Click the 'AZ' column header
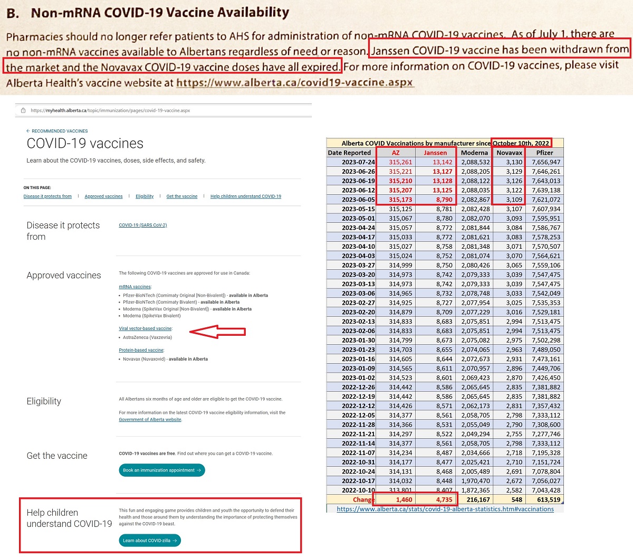This screenshot has width=633, height=557. pyautogui.click(x=396, y=153)
